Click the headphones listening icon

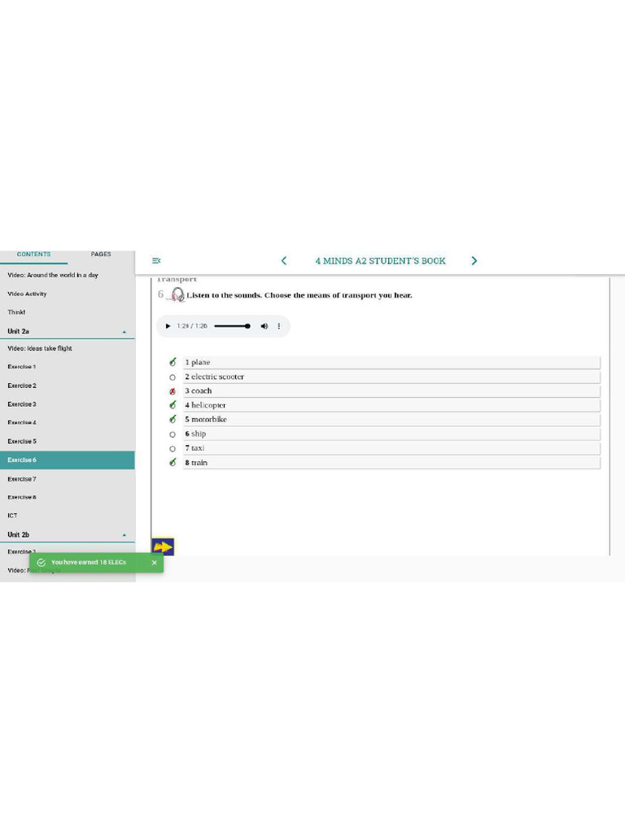coord(178,294)
